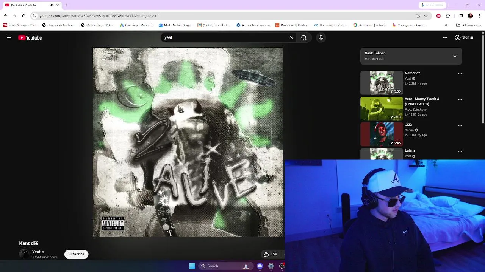Go back with the browser back arrow
The image size is (485, 272).
(x=5, y=16)
